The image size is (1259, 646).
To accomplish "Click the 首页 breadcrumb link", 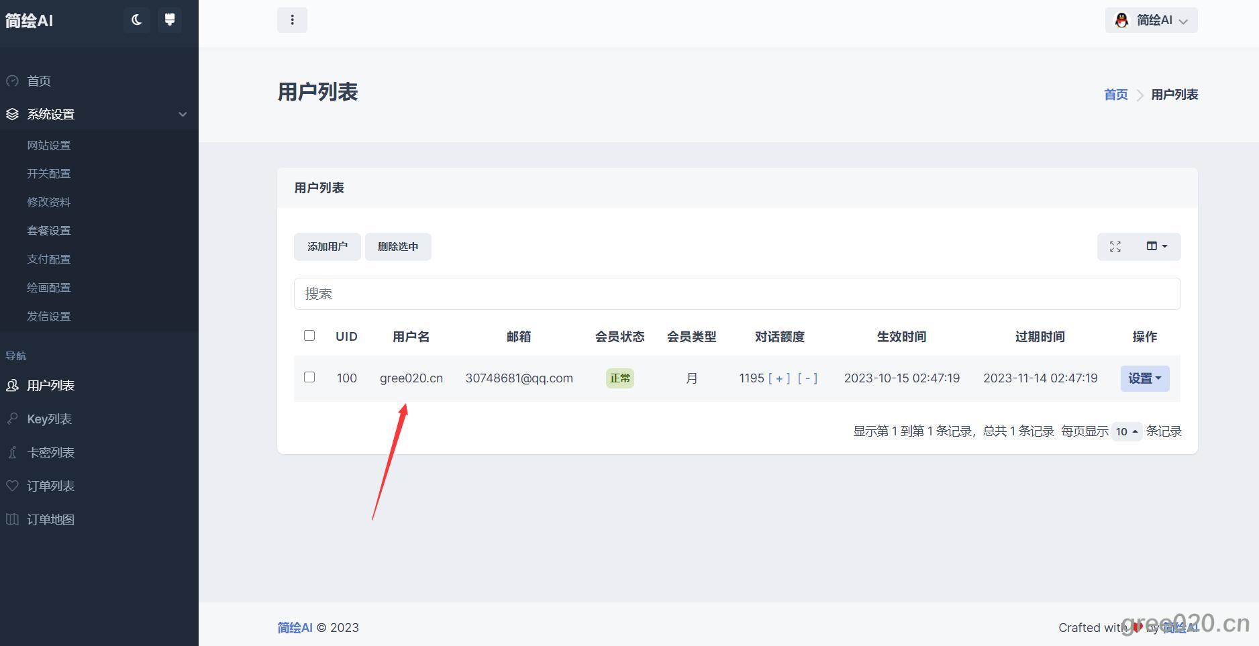I will point(1115,95).
